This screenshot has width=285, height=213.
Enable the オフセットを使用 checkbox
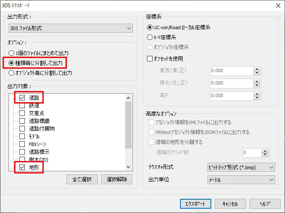pos(150,58)
